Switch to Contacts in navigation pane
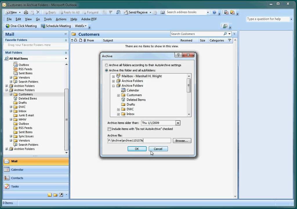The width and height of the screenshot is (297, 209). coord(36,178)
